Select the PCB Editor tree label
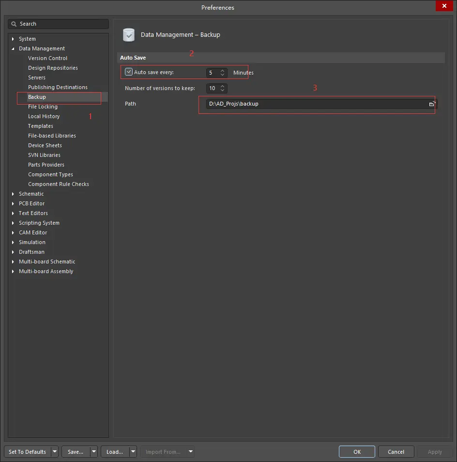 (32, 203)
